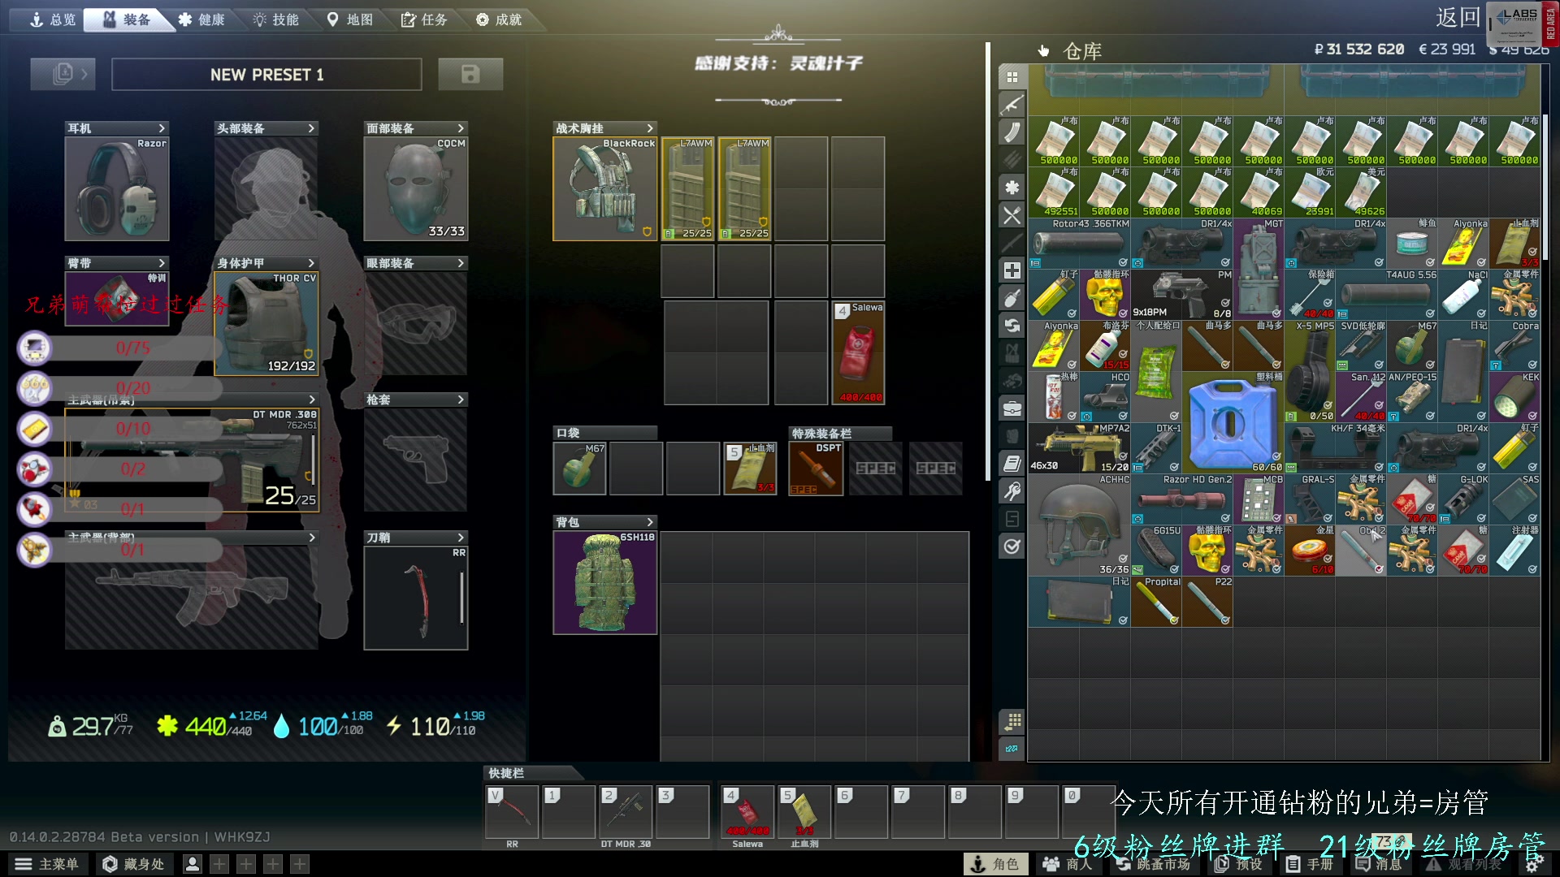Viewport: 1560px width, 877px height.
Task: Expand the 身体护甲 body armor arrow
Action: tap(311, 263)
